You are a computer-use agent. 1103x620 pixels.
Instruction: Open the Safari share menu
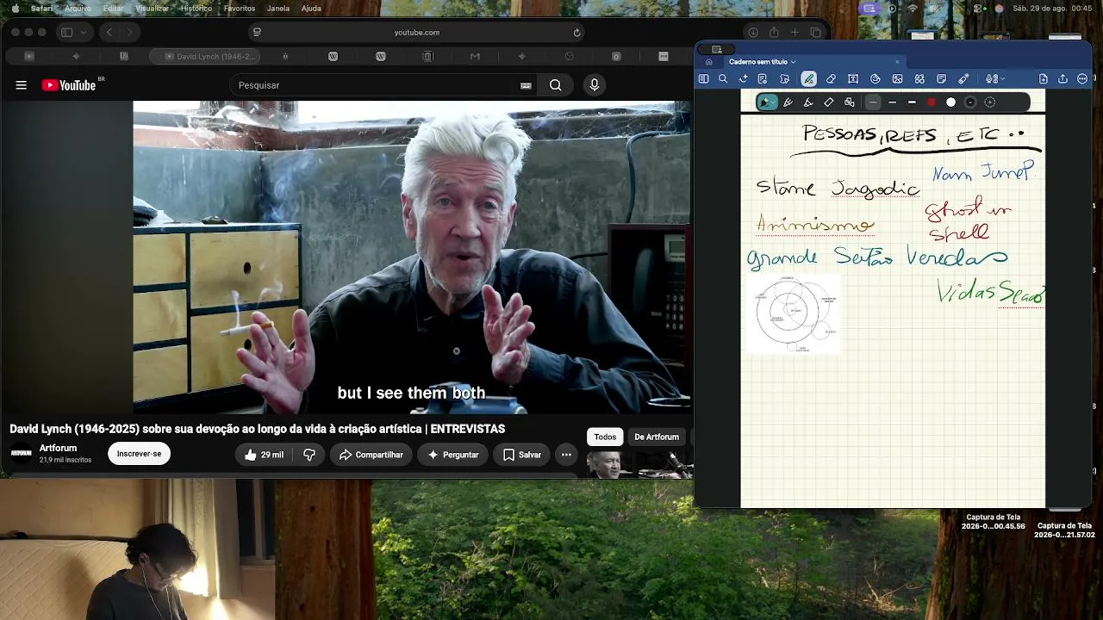click(x=774, y=33)
